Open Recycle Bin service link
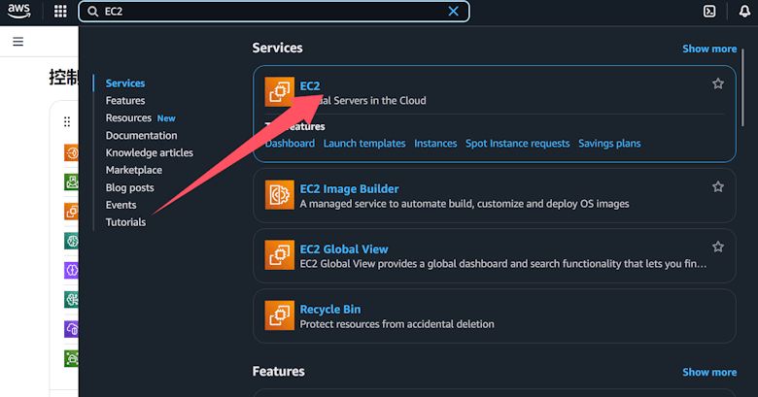 pyautogui.click(x=330, y=309)
